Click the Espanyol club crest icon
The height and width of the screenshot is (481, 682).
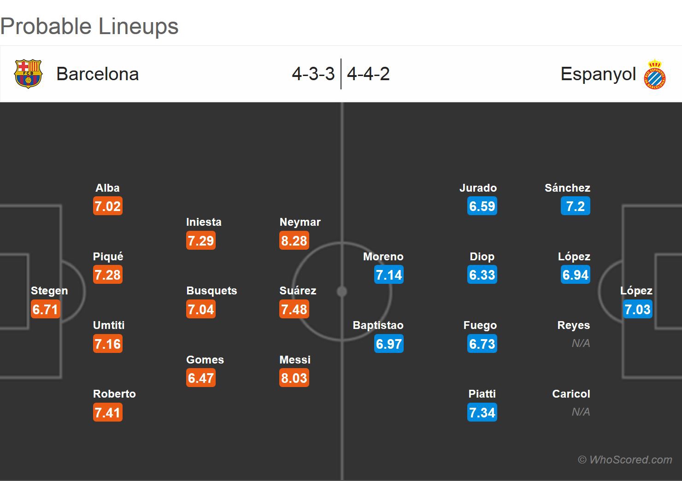[655, 74]
